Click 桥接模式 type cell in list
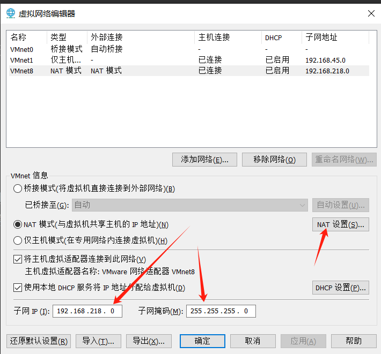 point(67,49)
